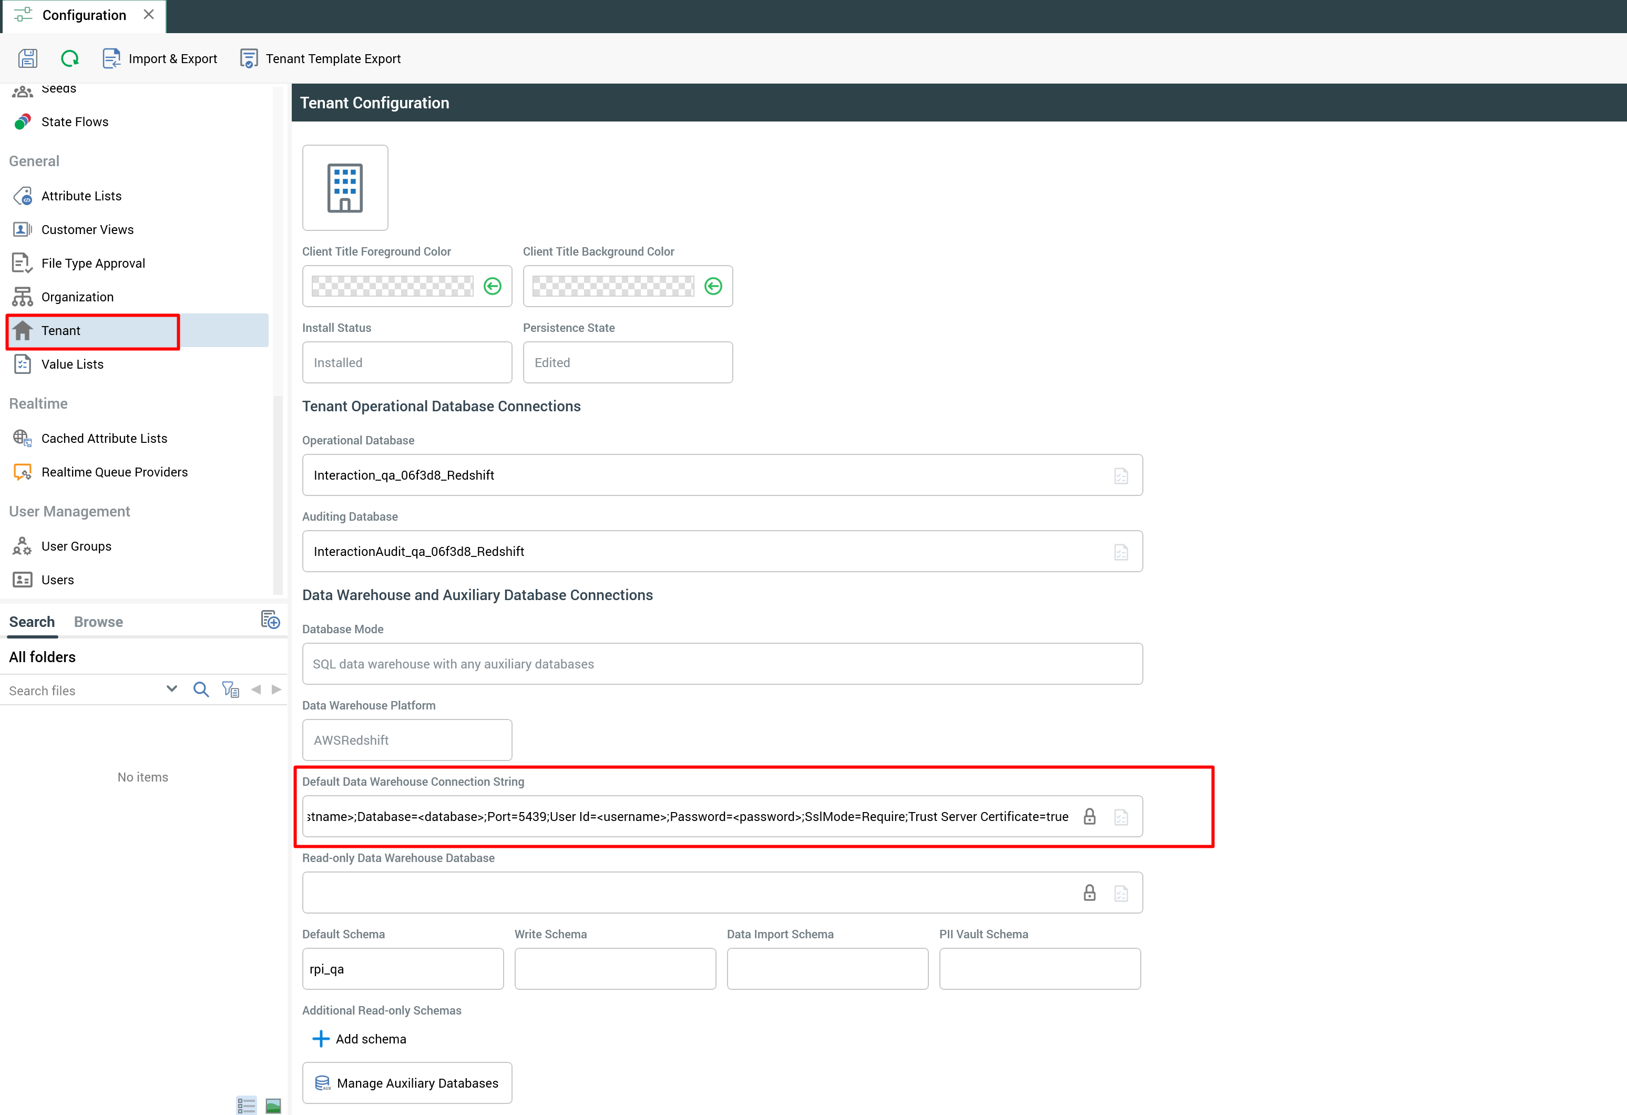Switch to the Browse tab
Viewport: 1627px width, 1115px height.
(98, 622)
